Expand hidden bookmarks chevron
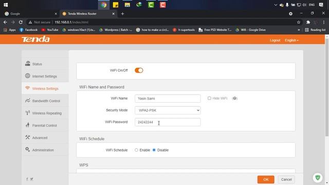Screen dimensions: 329x185 point(299,30)
